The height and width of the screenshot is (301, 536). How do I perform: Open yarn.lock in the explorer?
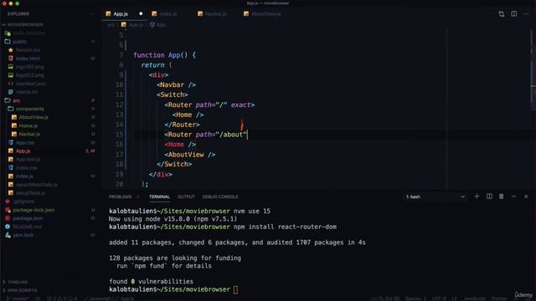pos(23,235)
